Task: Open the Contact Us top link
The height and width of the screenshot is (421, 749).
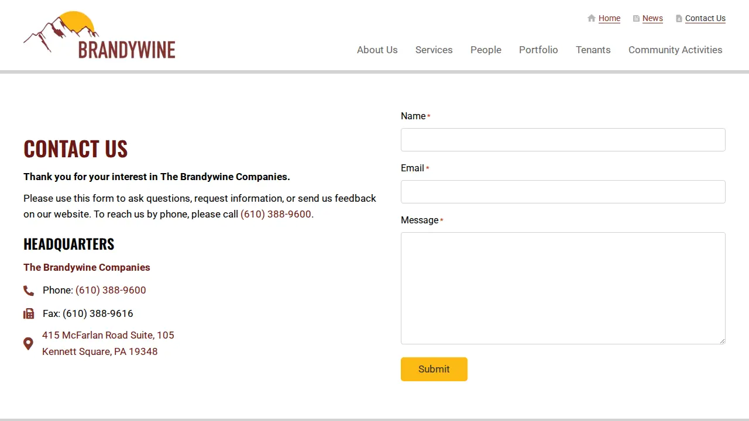Action: tap(705, 18)
